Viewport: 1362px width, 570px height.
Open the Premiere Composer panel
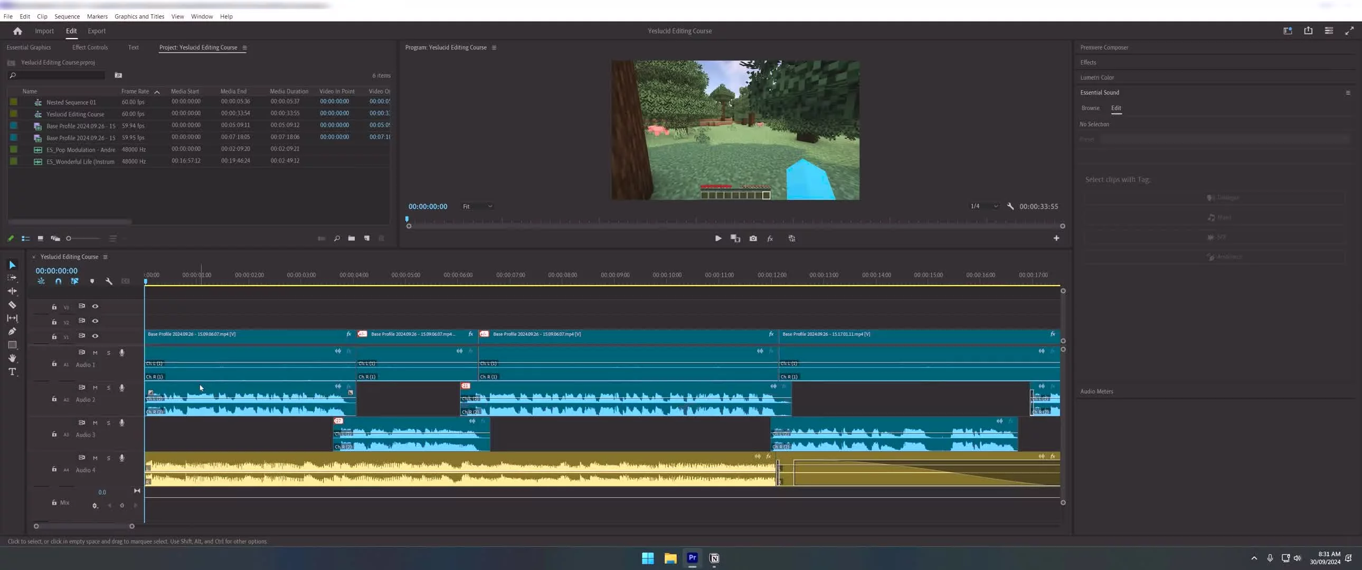click(1104, 47)
